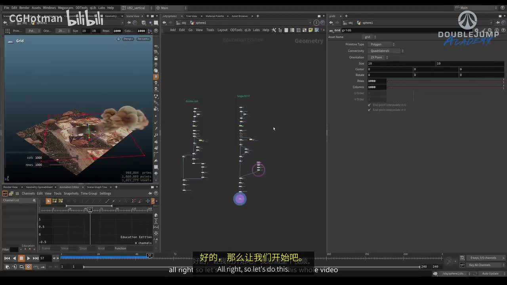Click help question icon in Animation Editor
This screenshot has width=507, height=285.
point(156,194)
